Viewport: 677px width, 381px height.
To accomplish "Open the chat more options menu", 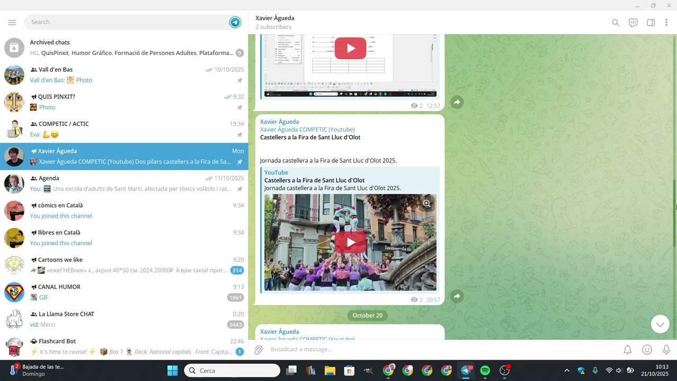I will [666, 23].
